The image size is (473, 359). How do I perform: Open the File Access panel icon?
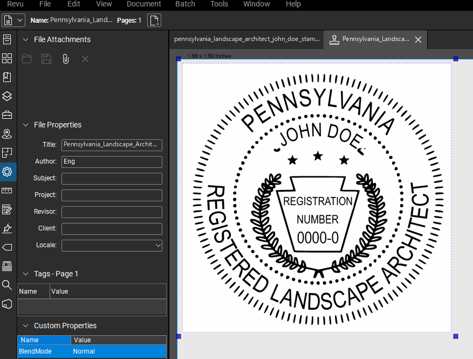(7, 39)
